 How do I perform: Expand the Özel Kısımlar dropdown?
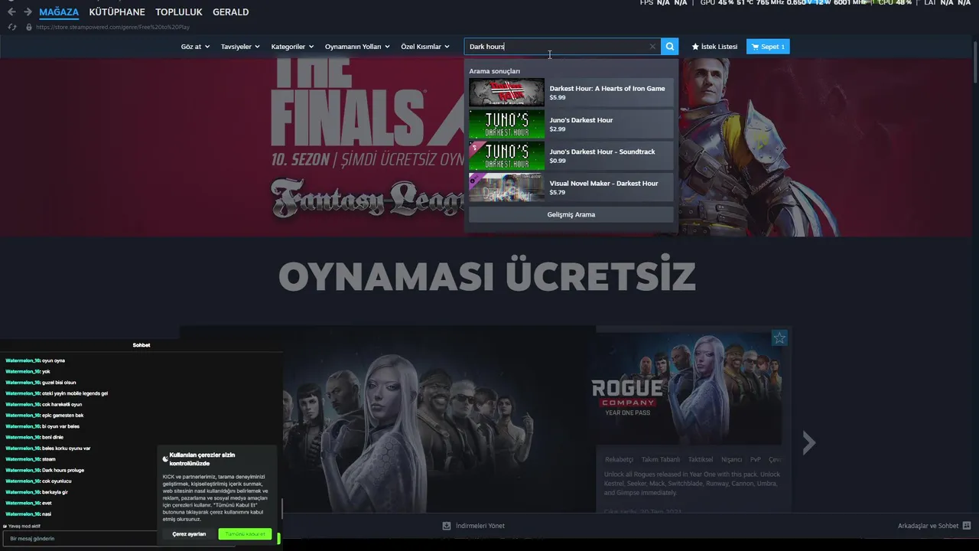pyautogui.click(x=425, y=47)
